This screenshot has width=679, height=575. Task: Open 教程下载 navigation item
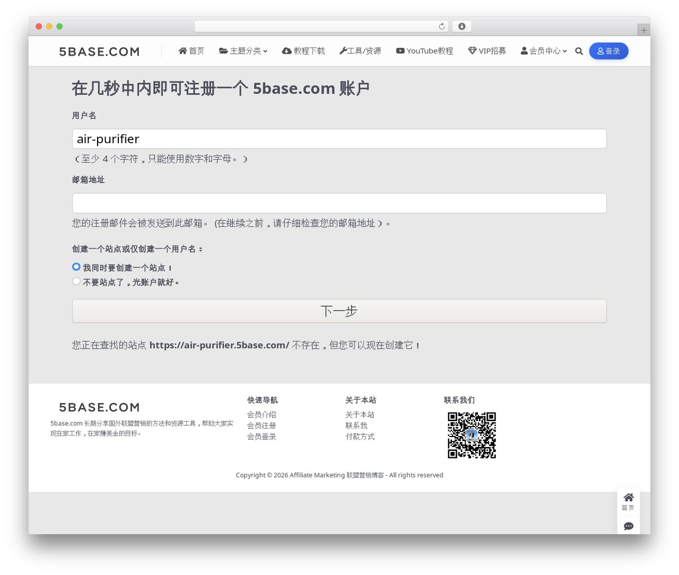(303, 51)
